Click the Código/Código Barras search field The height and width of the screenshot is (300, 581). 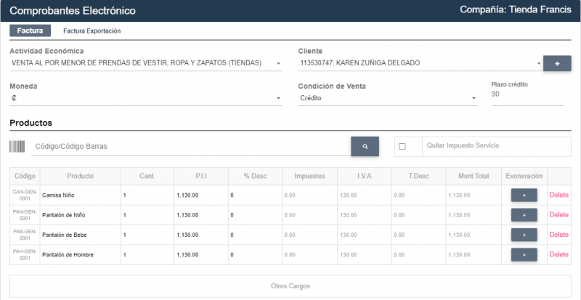[x=190, y=146]
